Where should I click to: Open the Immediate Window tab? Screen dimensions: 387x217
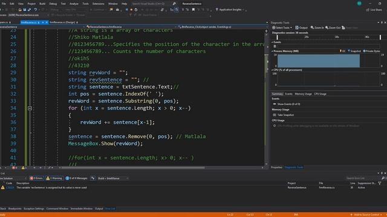pyautogui.click(x=82, y=209)
